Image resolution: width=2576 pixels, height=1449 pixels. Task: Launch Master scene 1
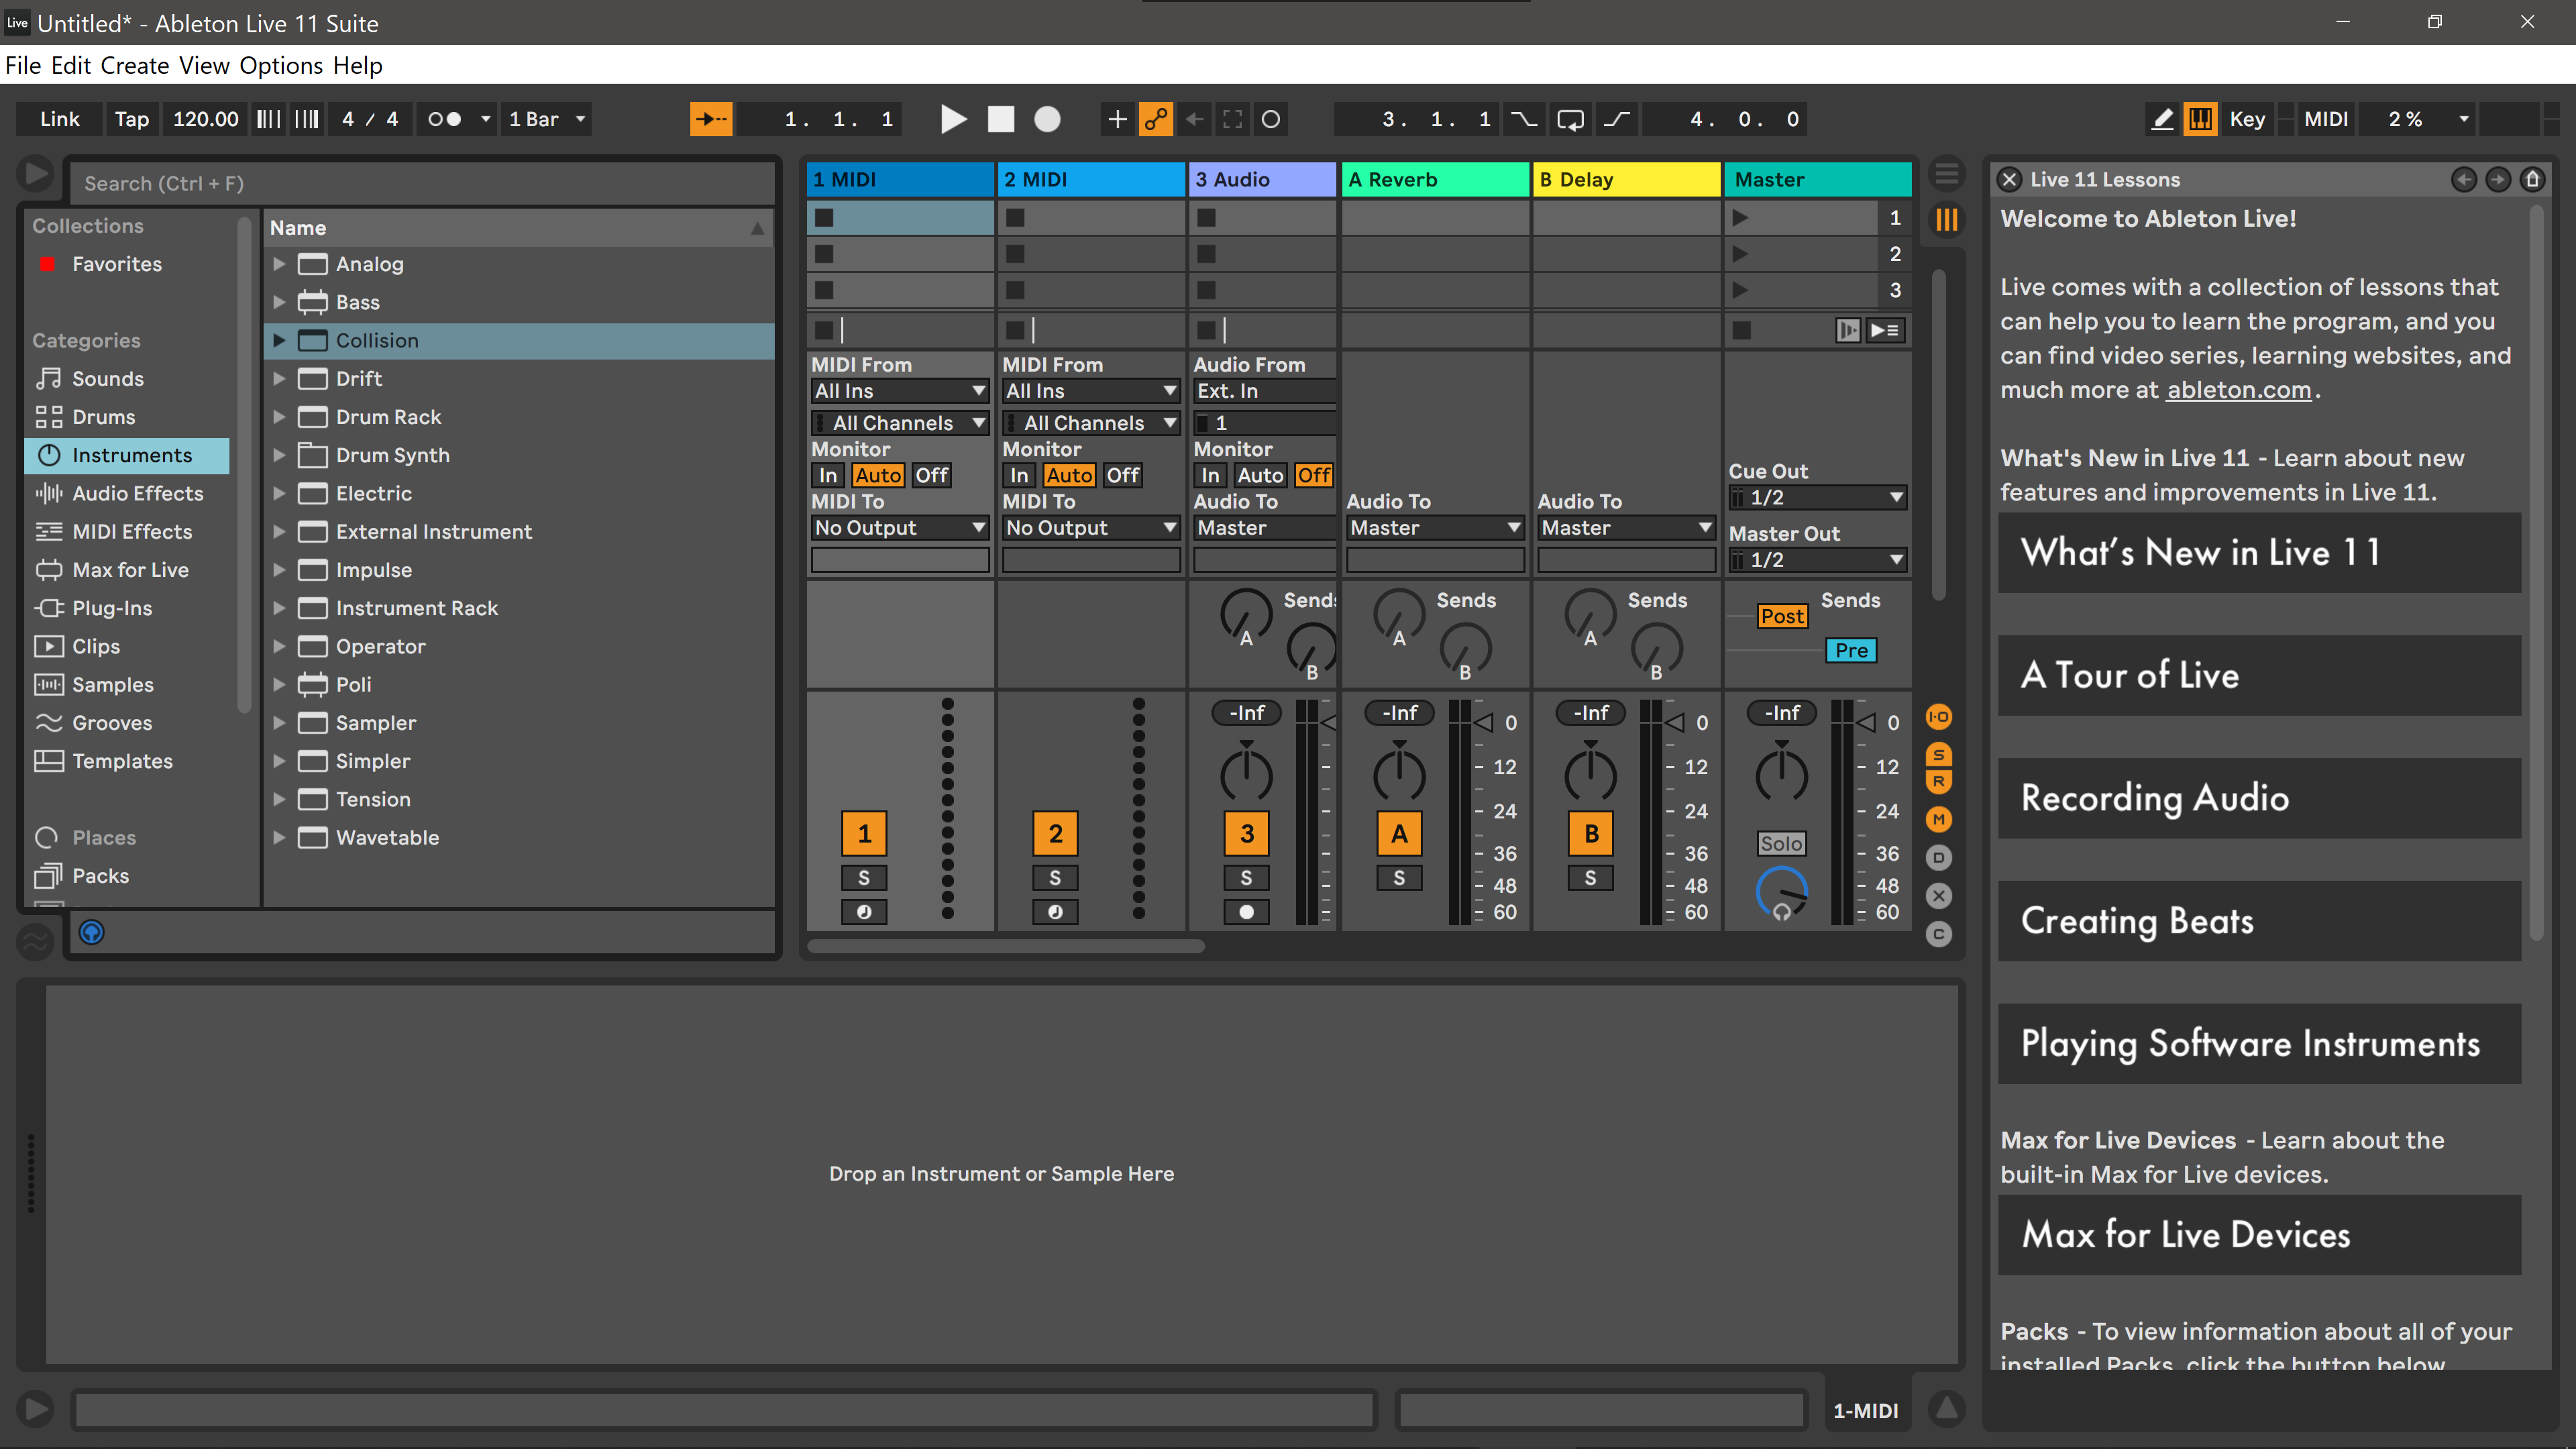pos(1740,217)
